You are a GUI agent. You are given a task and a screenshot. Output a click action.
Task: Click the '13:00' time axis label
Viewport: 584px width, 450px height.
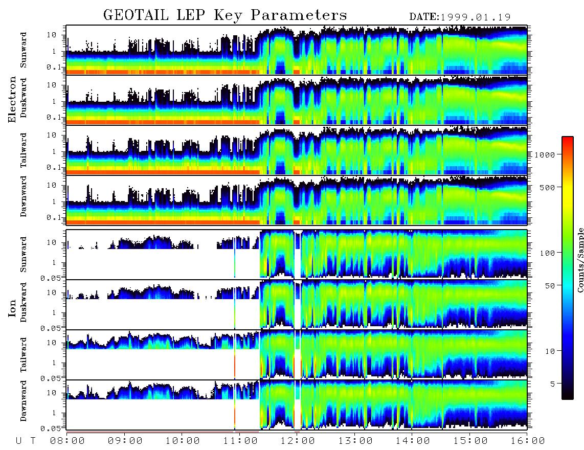point(355,441)
